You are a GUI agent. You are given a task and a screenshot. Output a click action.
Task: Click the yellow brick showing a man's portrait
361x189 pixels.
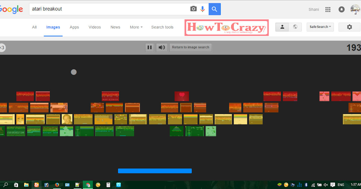point(67,119)
